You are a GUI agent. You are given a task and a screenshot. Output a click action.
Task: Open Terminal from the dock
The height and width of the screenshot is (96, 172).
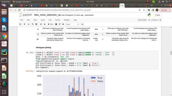pos(4,60)
